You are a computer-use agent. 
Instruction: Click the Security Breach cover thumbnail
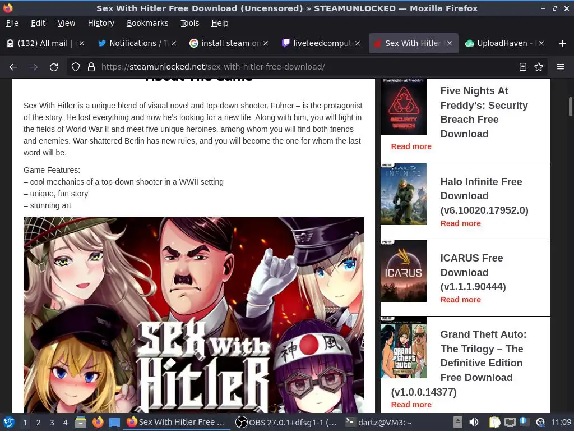[x=404, y=106]
